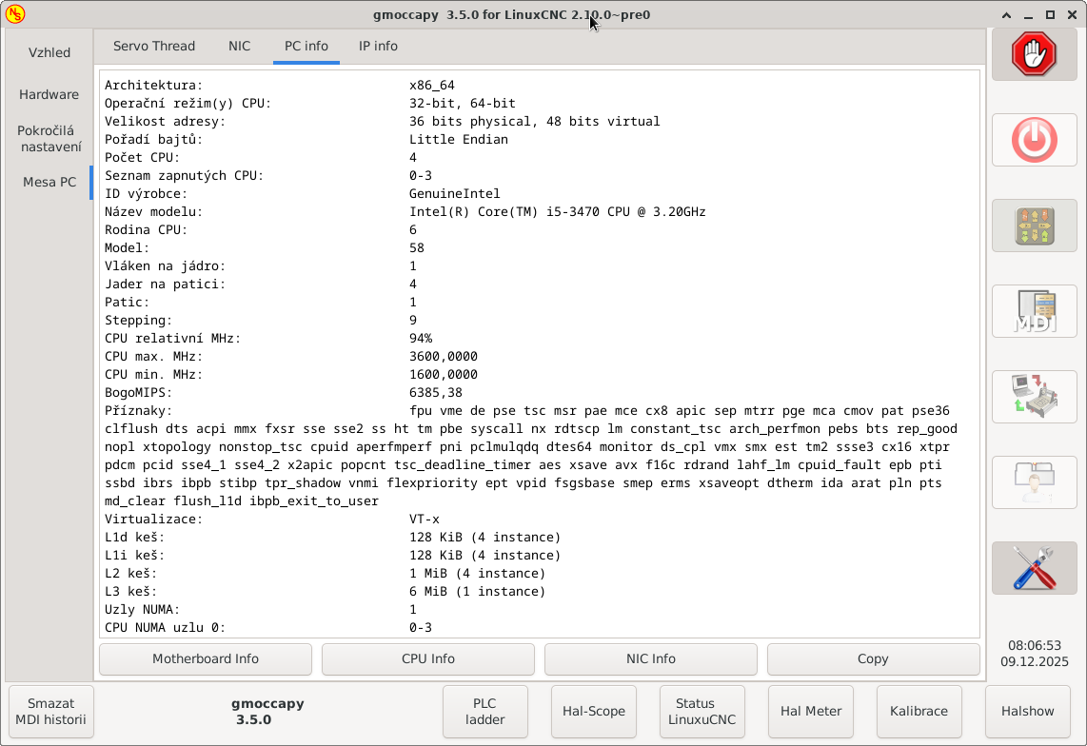
Task: Click the LinuxCNC logo in title bar
Action: tap(15, 14)
